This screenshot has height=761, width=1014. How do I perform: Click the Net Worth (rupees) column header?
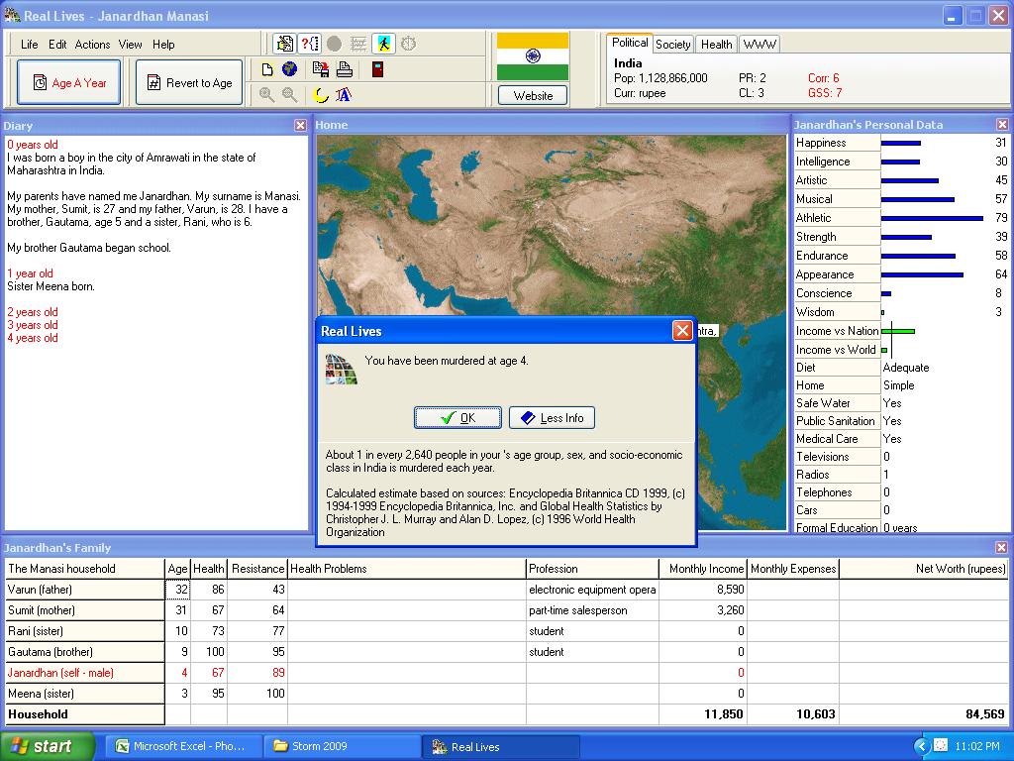924,569
